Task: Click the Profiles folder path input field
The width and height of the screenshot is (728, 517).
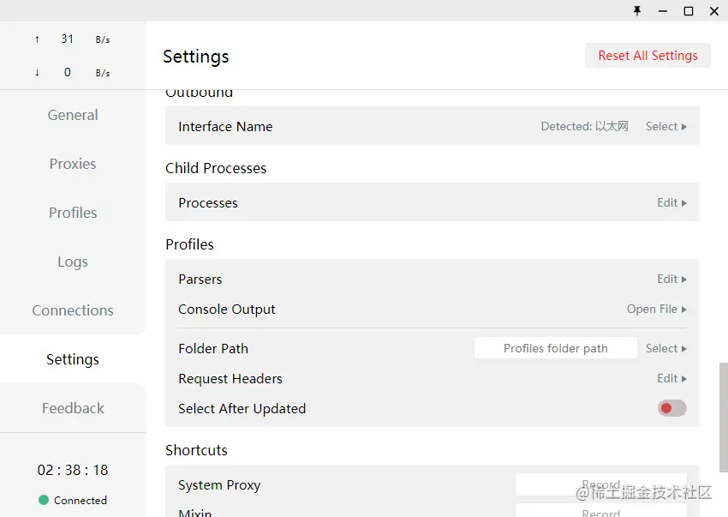Action: 556,348
